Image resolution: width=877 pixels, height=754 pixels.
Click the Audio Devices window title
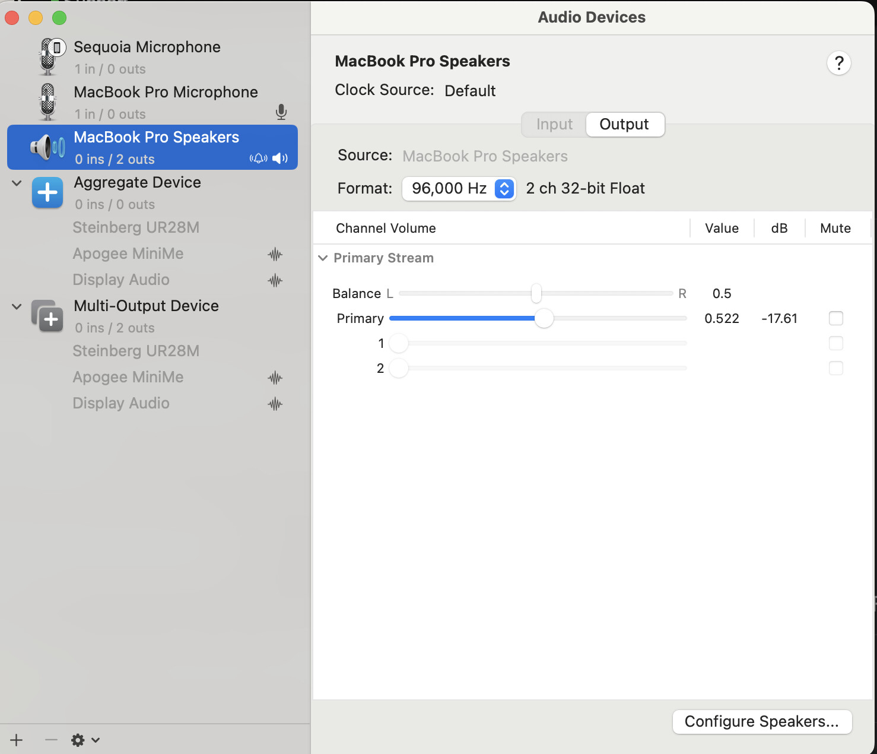coord(592,17)
